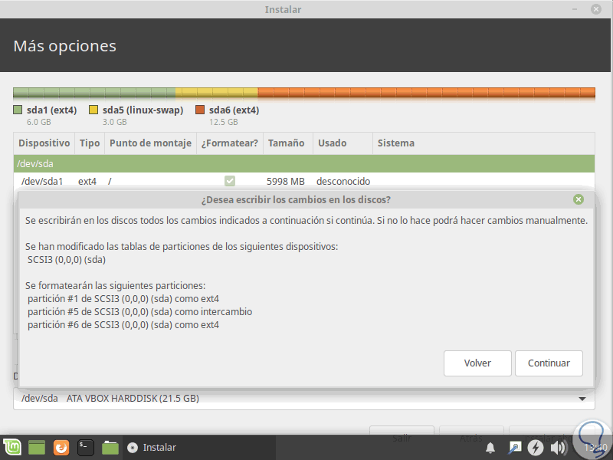
Task: Click the orange sda6 segment of partition bar
Action: 427,93
